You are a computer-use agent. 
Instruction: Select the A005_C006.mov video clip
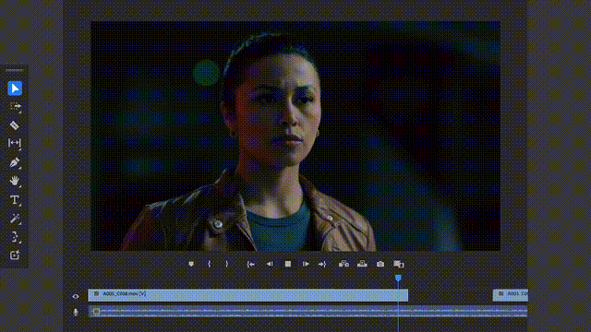tap(248, 295)
